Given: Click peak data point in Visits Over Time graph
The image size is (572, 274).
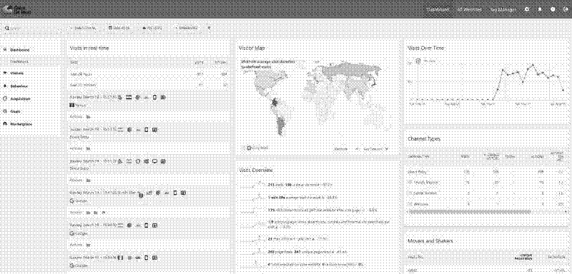Looking at the screenshot, I should tap(533, 65).
